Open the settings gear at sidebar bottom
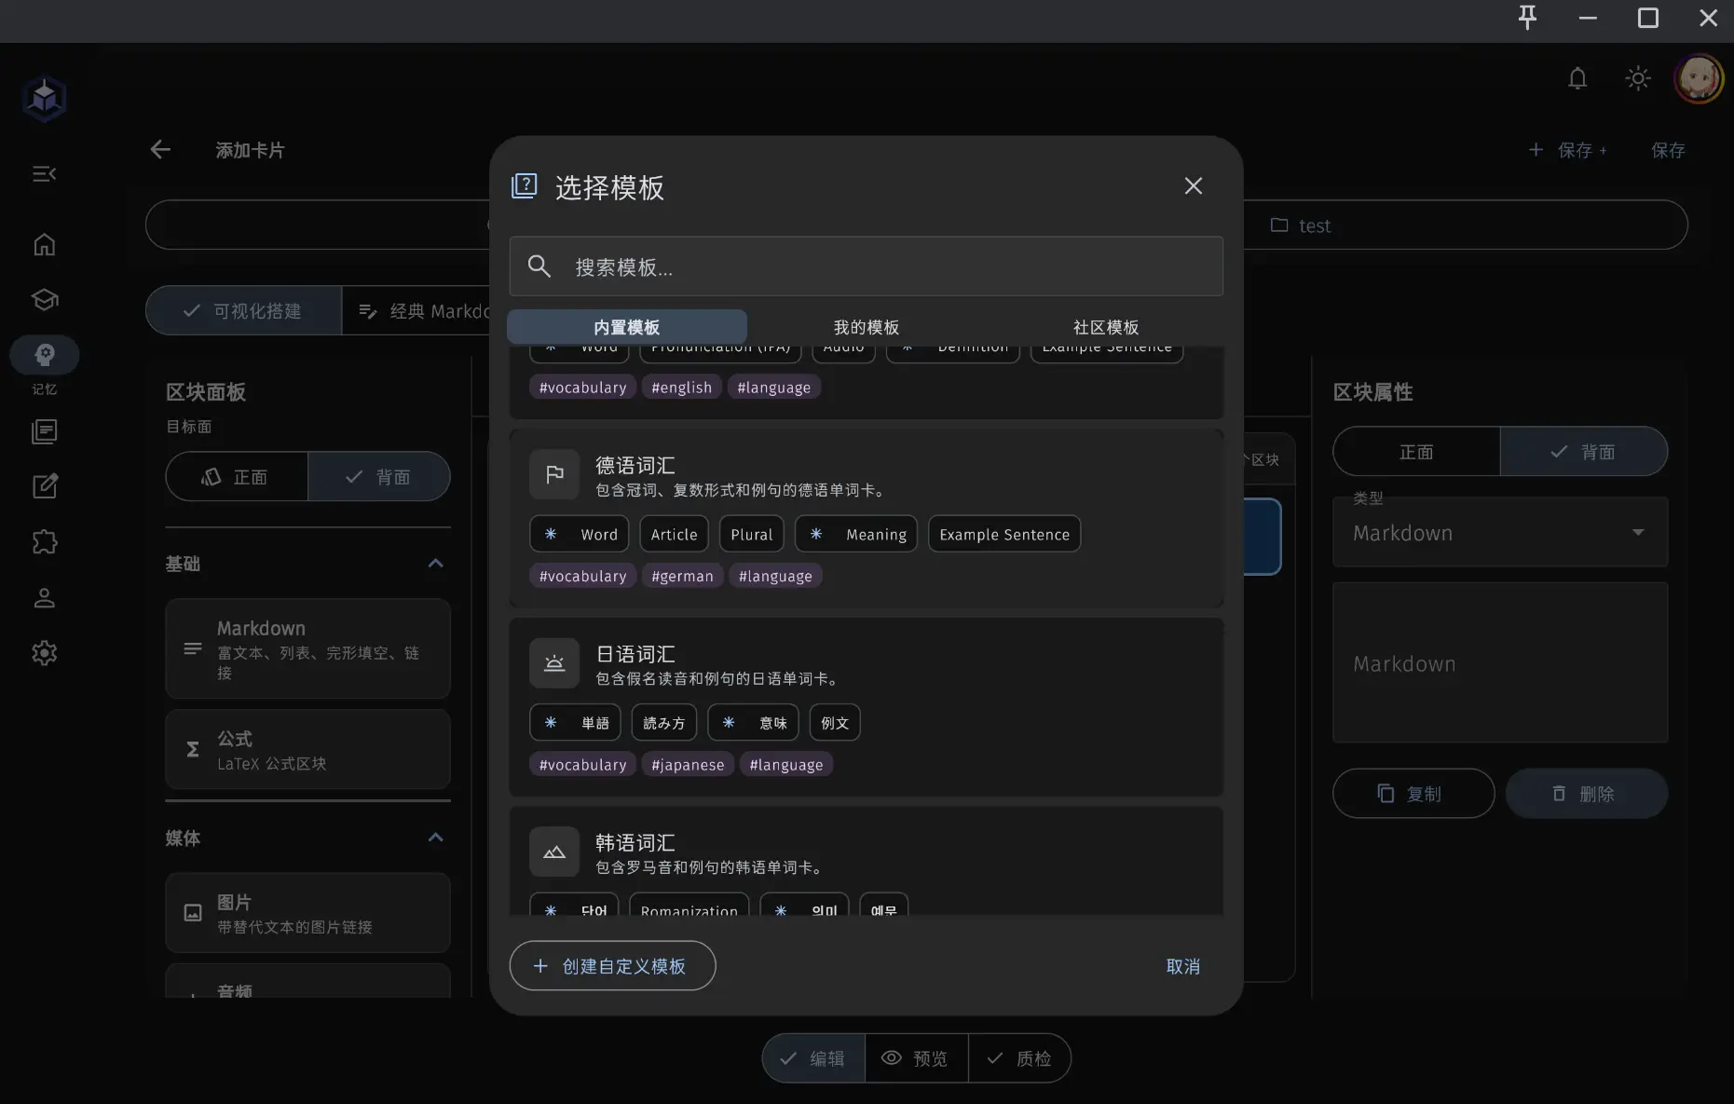Image resolution: width=1734 pixels, height=1104 pixels. tap(44, 653)
